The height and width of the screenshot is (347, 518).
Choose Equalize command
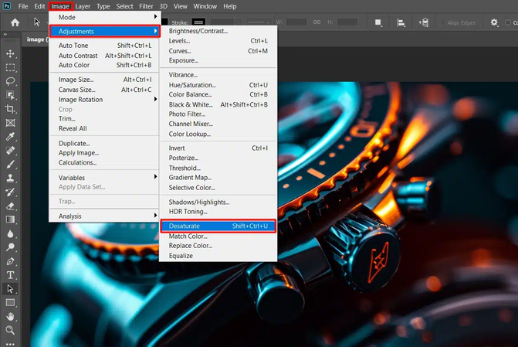pyautogui.click(x=218, y=256)
